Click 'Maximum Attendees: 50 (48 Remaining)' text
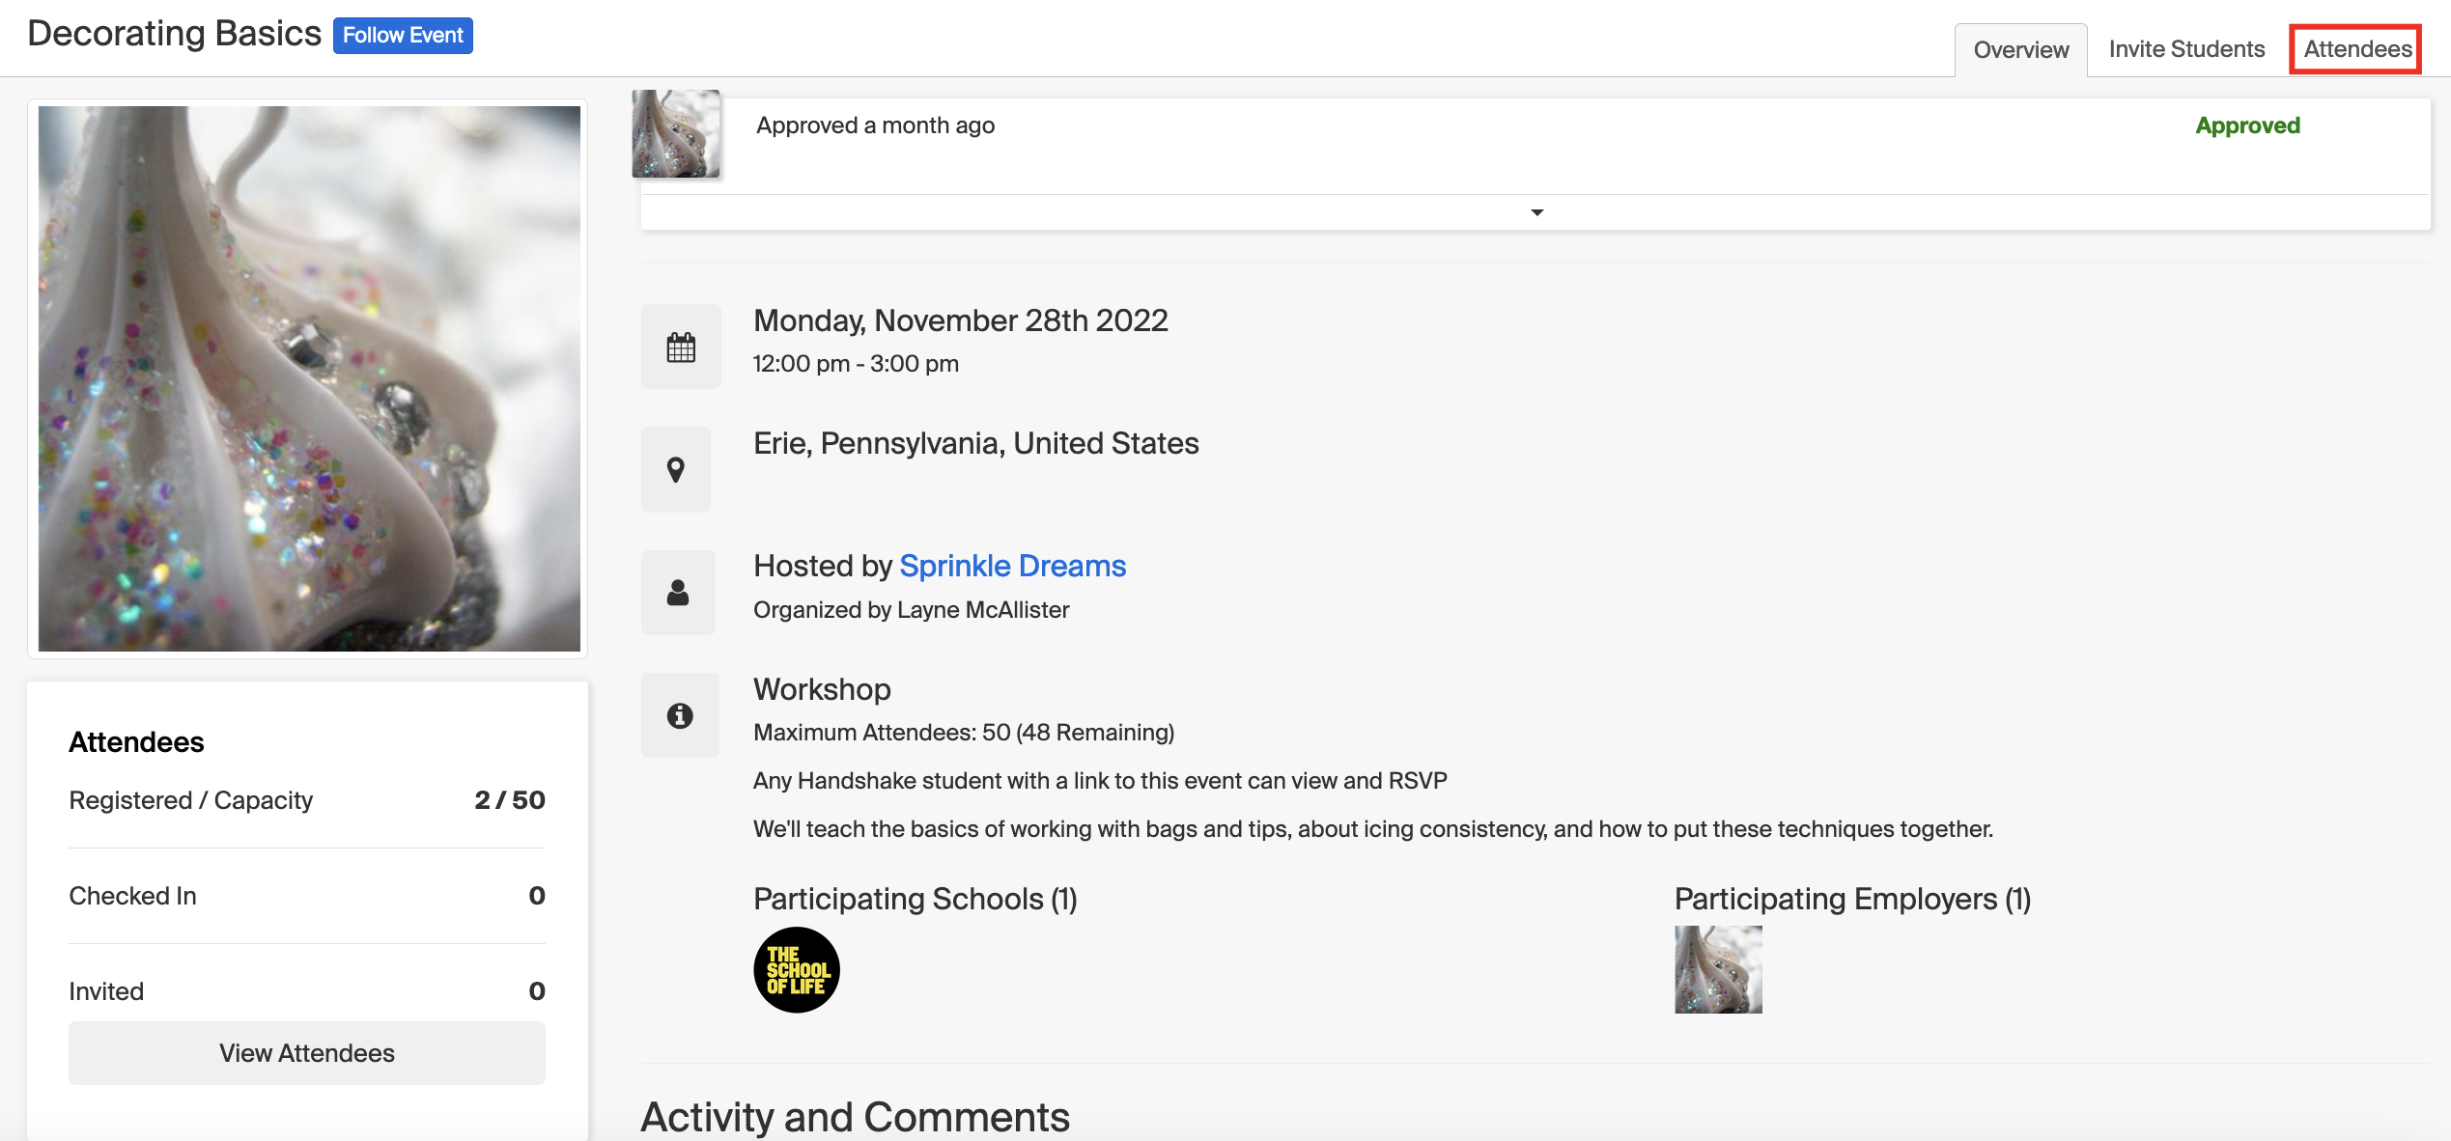 (x=964, y=733)
